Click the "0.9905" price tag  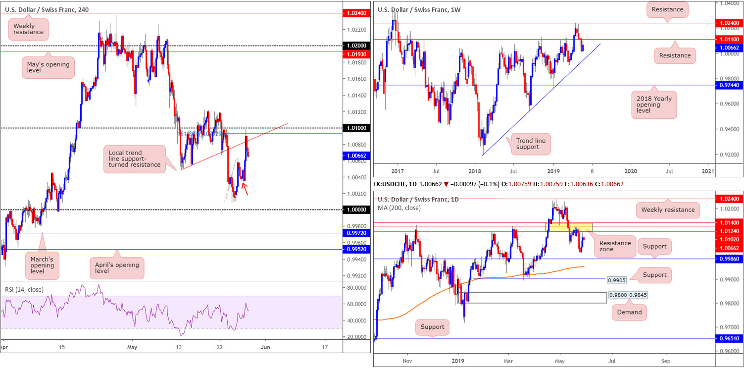click(616, 280)
